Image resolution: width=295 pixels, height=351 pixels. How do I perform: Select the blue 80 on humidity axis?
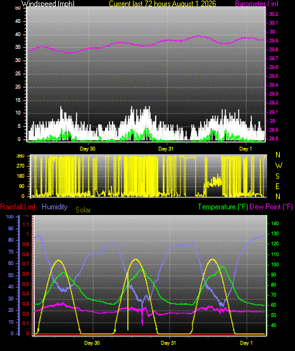coord(11,240)
